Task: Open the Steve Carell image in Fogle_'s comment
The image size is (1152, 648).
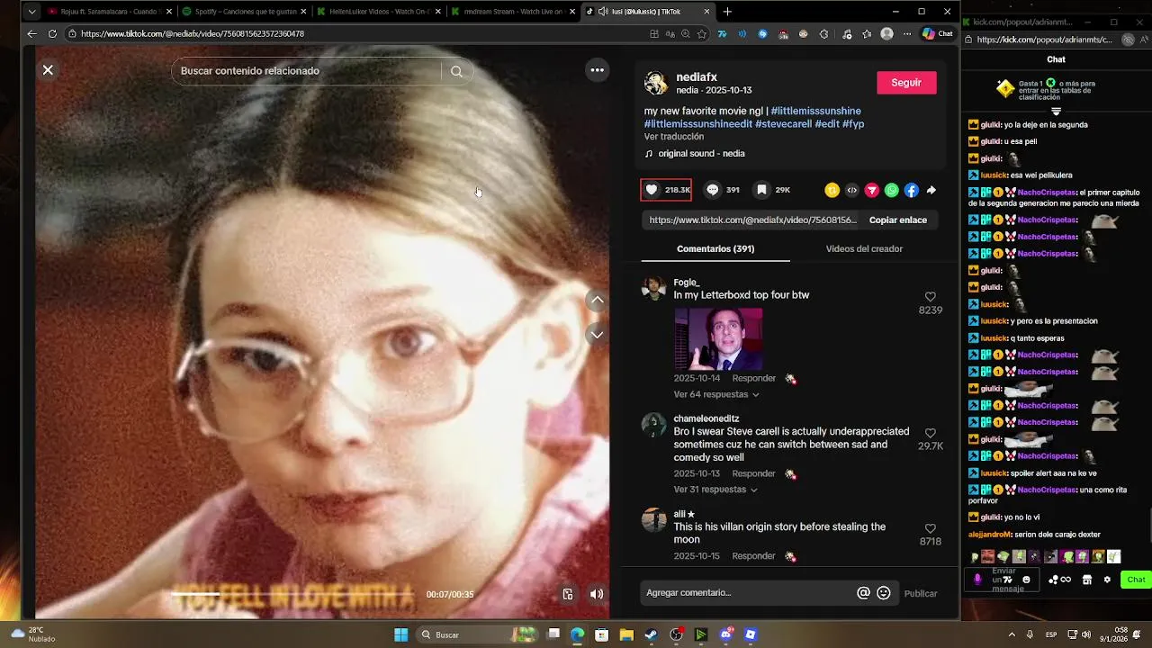Action: [x=718, y=338]
